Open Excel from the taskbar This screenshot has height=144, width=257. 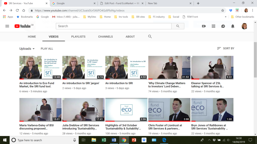[x=104, y=140]
